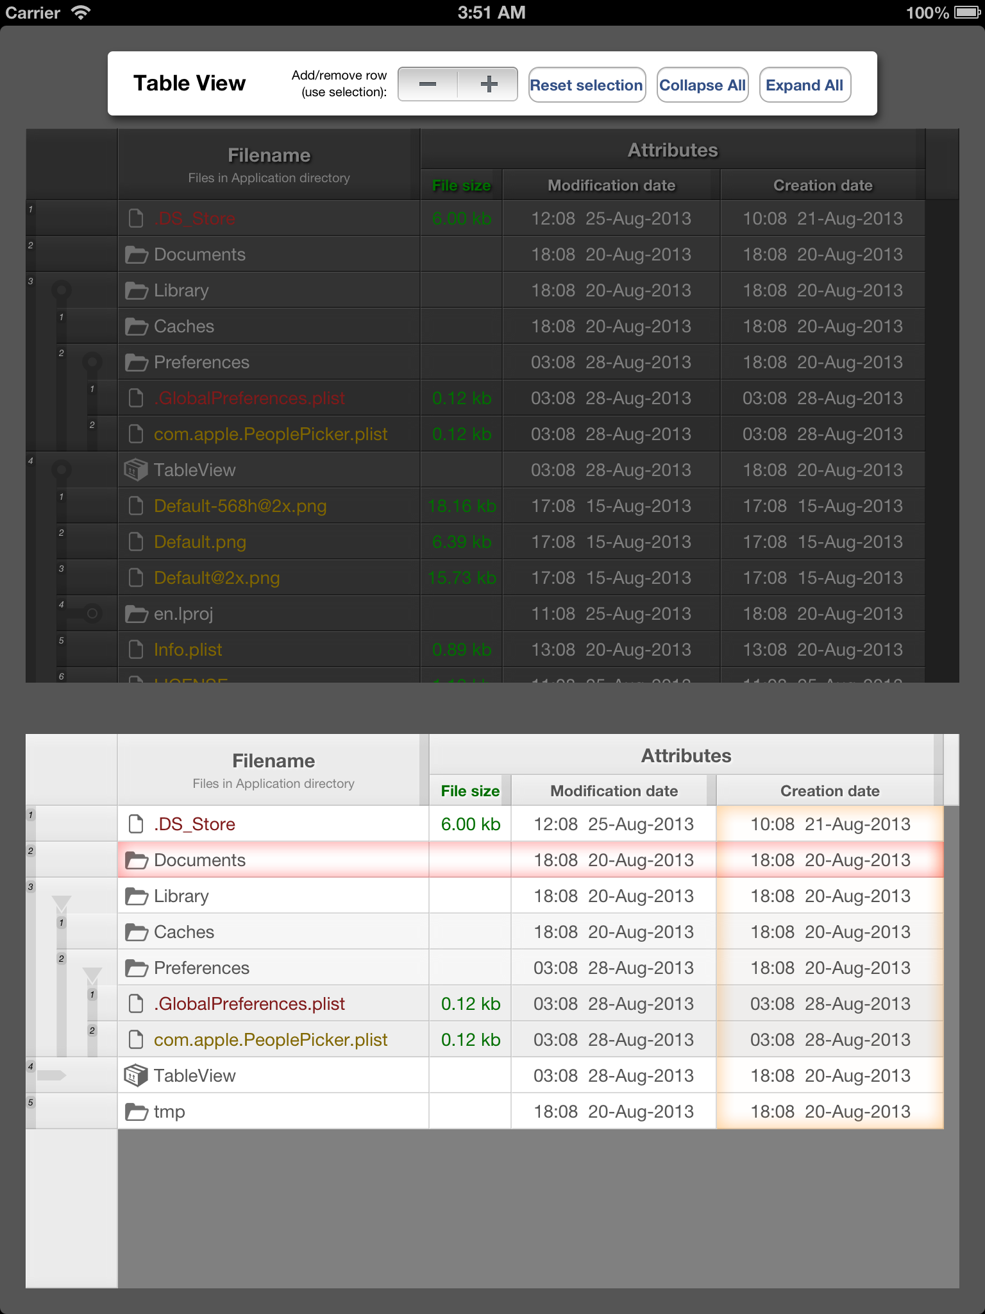Expand the en.lproj node in the dark table
Image resolution: width=985 pixels, height=1314 pixels.
(x=92, y=614)
